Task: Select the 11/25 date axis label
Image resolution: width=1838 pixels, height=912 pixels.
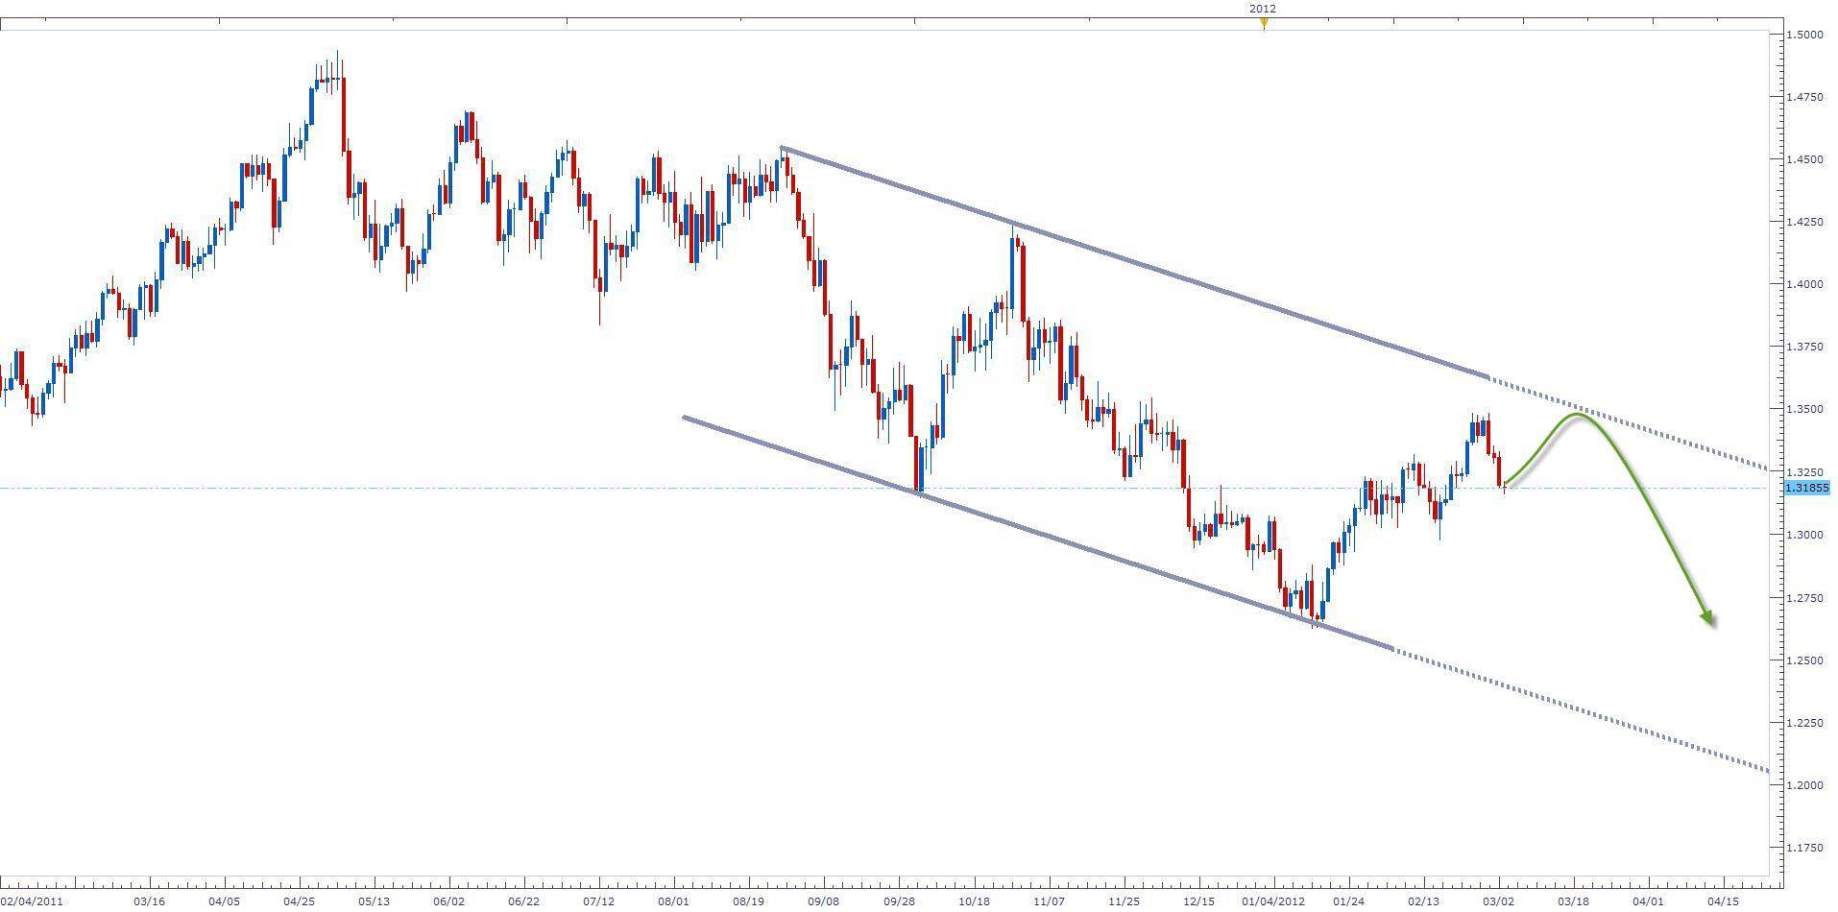Action: [1124, 901]
